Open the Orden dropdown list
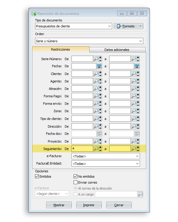Image resolution: width=178 pixels, height=222 pixels. (x=141, y=41)
